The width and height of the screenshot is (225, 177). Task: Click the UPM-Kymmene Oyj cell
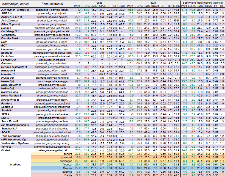tap(16, 139)
